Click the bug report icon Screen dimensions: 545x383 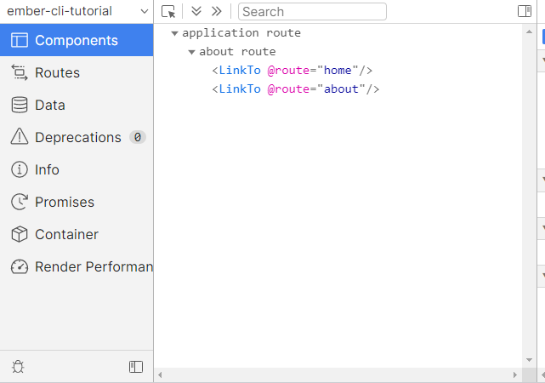(x=18, y=367)
